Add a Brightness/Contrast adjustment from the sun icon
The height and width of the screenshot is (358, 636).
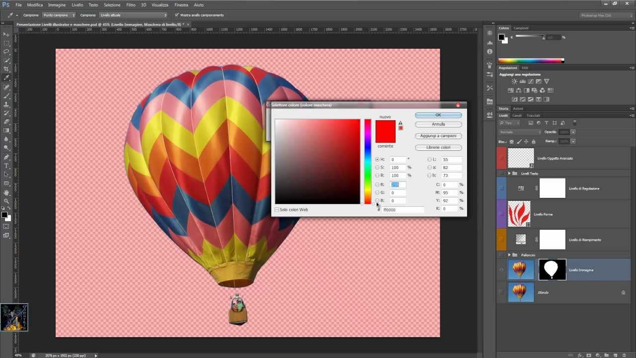click(514, 82)
